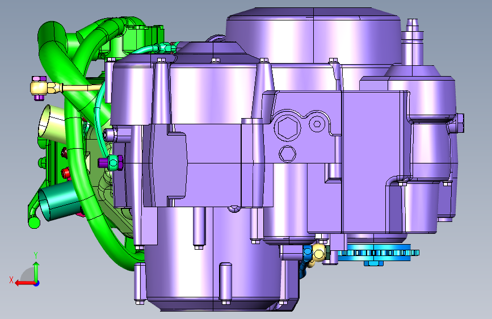
Task: Select the green ball-end tip at bottom left
Action: coord(34,223)
